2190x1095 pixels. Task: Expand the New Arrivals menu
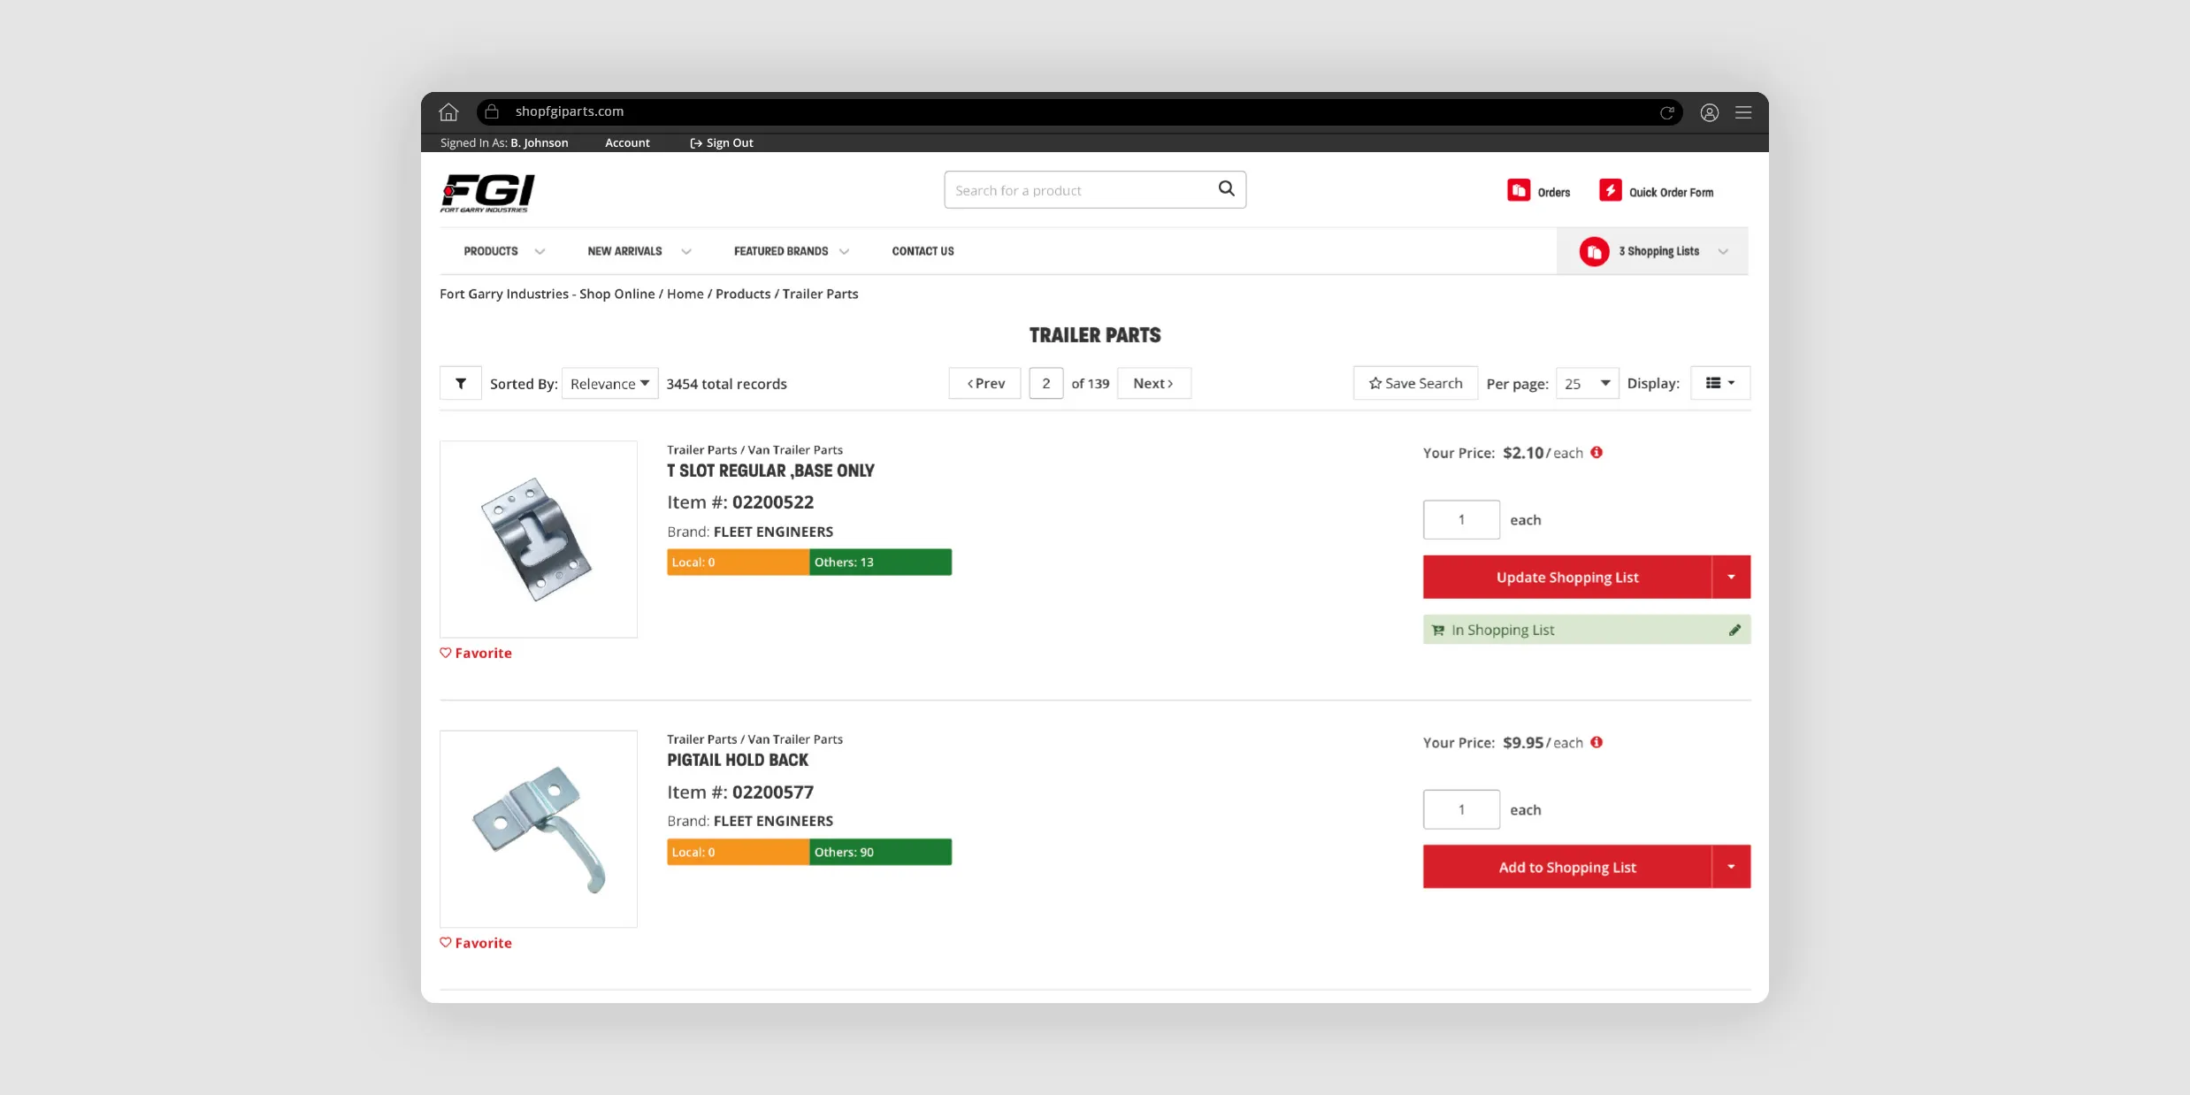tap(639, 251)
